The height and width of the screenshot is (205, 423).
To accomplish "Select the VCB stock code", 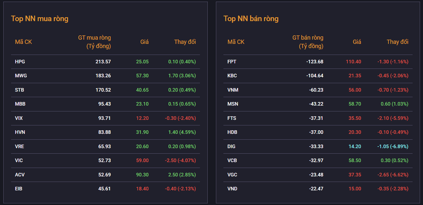I will point(233,160).
